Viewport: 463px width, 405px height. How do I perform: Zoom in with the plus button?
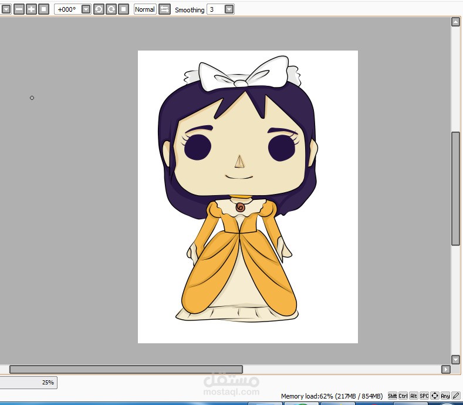coord(31,9)
